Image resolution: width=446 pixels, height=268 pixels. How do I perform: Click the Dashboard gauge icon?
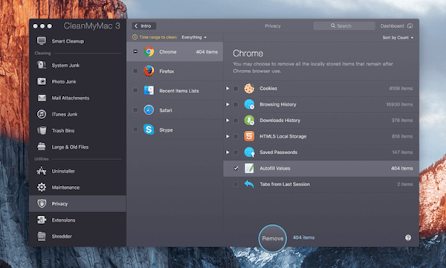coord(410,26)
